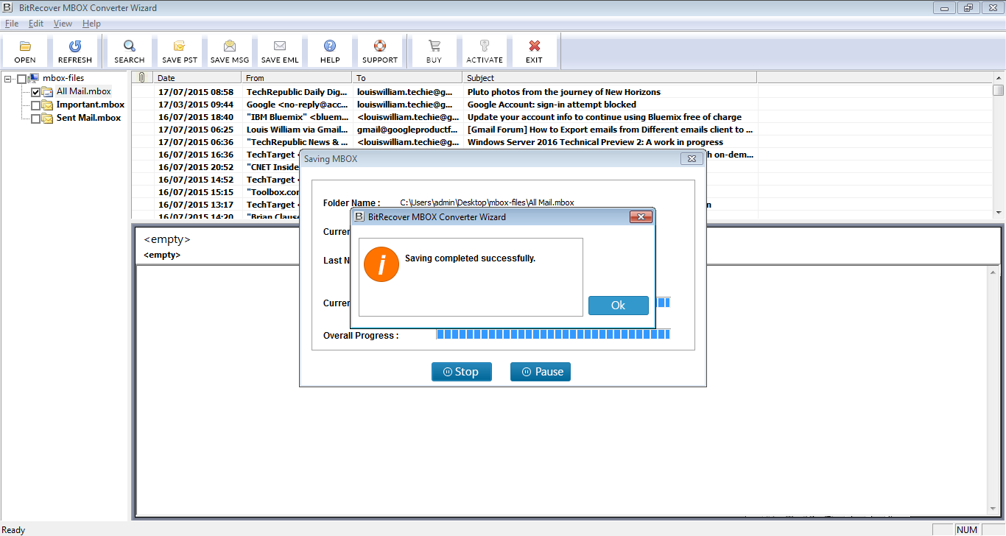
Task: Select the Pluto photos New Horizons email
Action: [564, 92]
